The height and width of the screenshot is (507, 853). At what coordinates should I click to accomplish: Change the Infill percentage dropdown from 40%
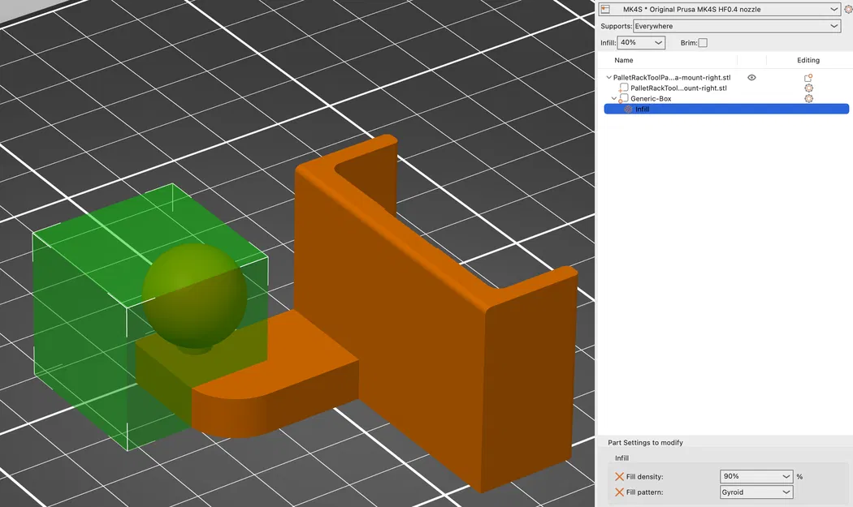[641, 42]
